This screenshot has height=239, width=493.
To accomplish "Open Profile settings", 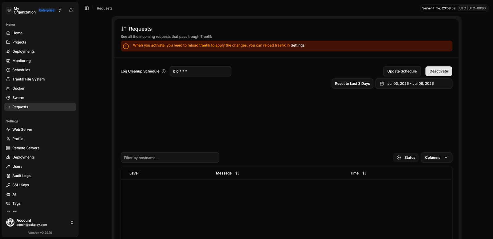I will pyautogui.click(x=40, y=139).
